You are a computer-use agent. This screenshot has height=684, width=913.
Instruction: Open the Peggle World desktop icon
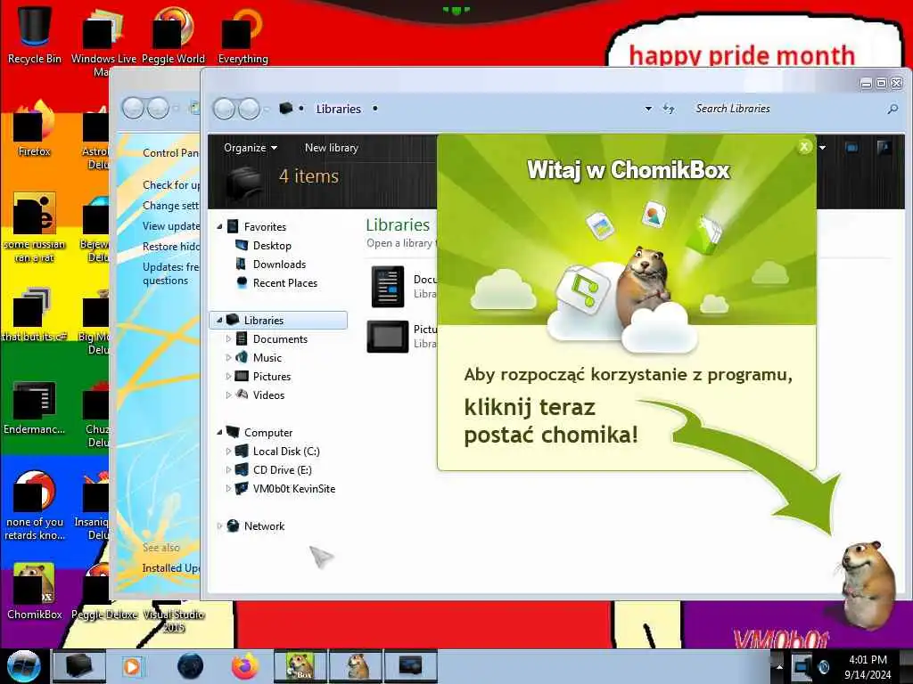click(173, 34)
